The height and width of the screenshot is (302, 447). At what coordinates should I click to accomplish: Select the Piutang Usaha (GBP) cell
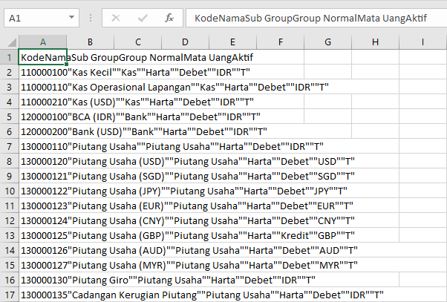43,235
